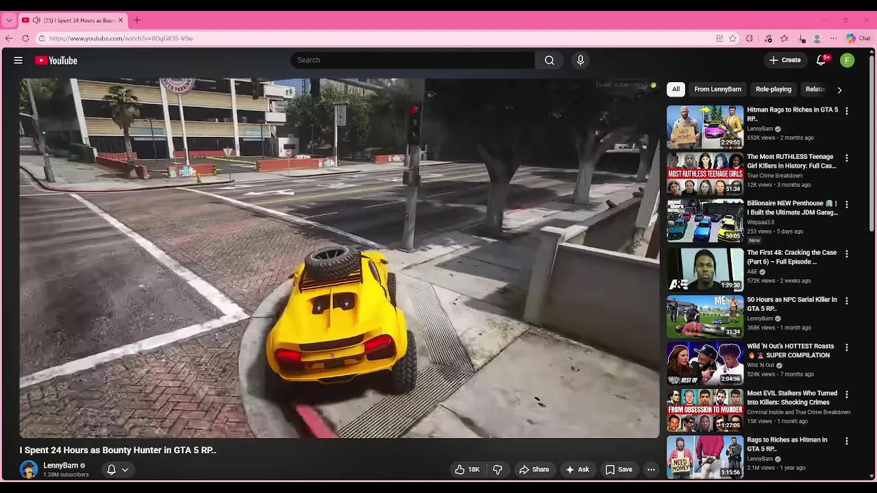Screen dimensions: 877x493
Task: Open Billionaire NEW Penthouse thumbnail
Action: [705, 220]
